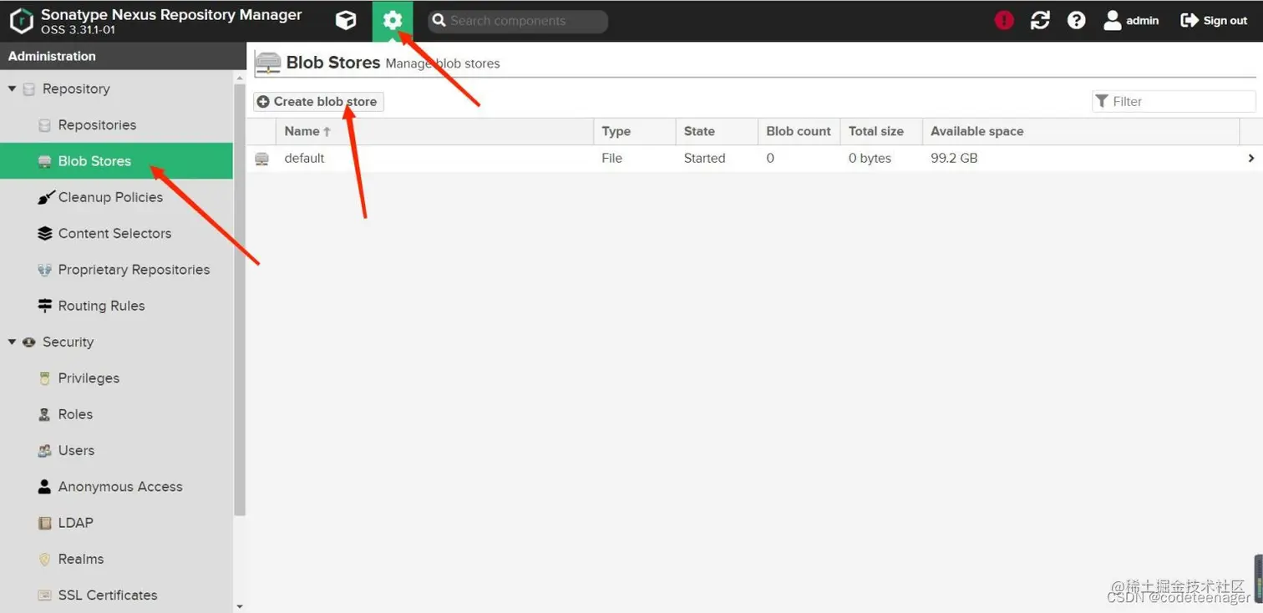Image resolution: width=1263 pixels, height=613 pixels.
Task: Open the Administration gear icon
Action: click(393, 21)
